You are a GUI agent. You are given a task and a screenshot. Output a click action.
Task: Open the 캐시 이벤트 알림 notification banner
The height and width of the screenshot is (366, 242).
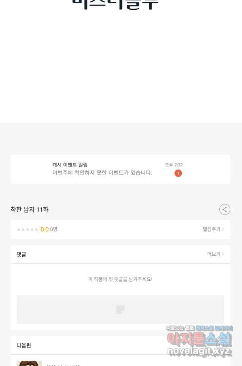[x=121, y=169]
